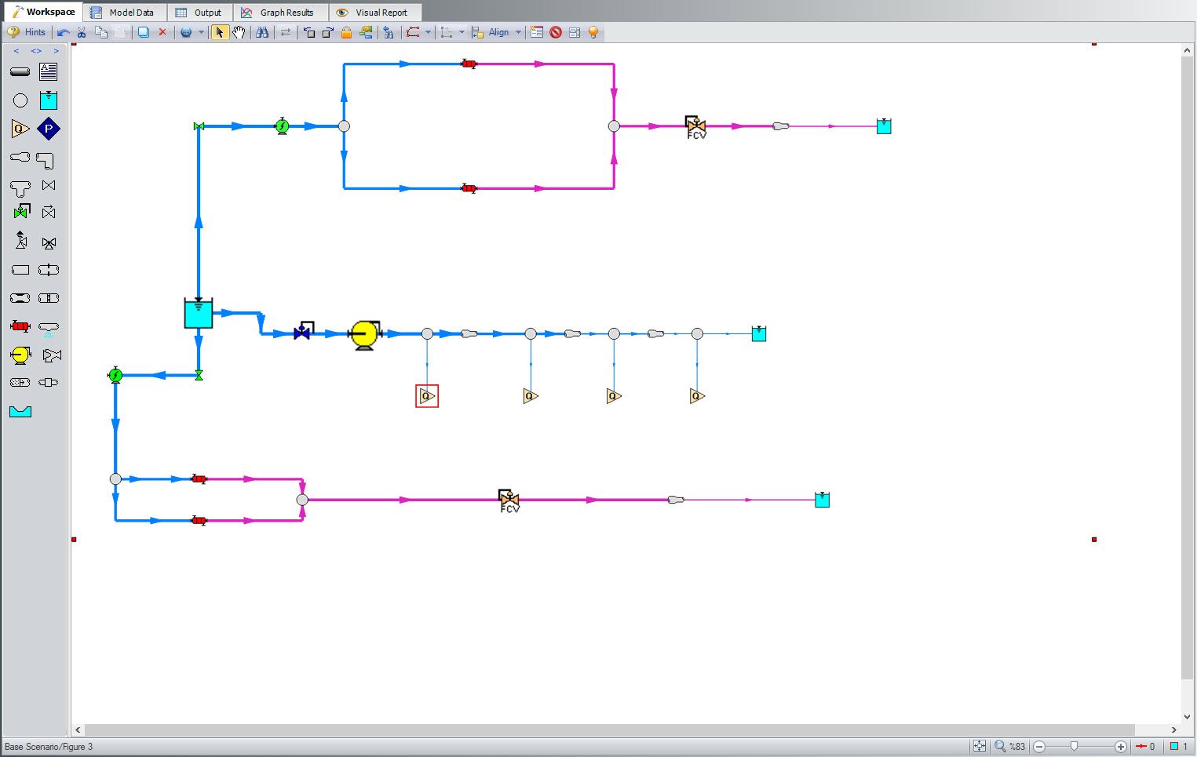Viewport: 1197px width, 757px height.
Task: Click the Hints button
Action: point(27,32)
